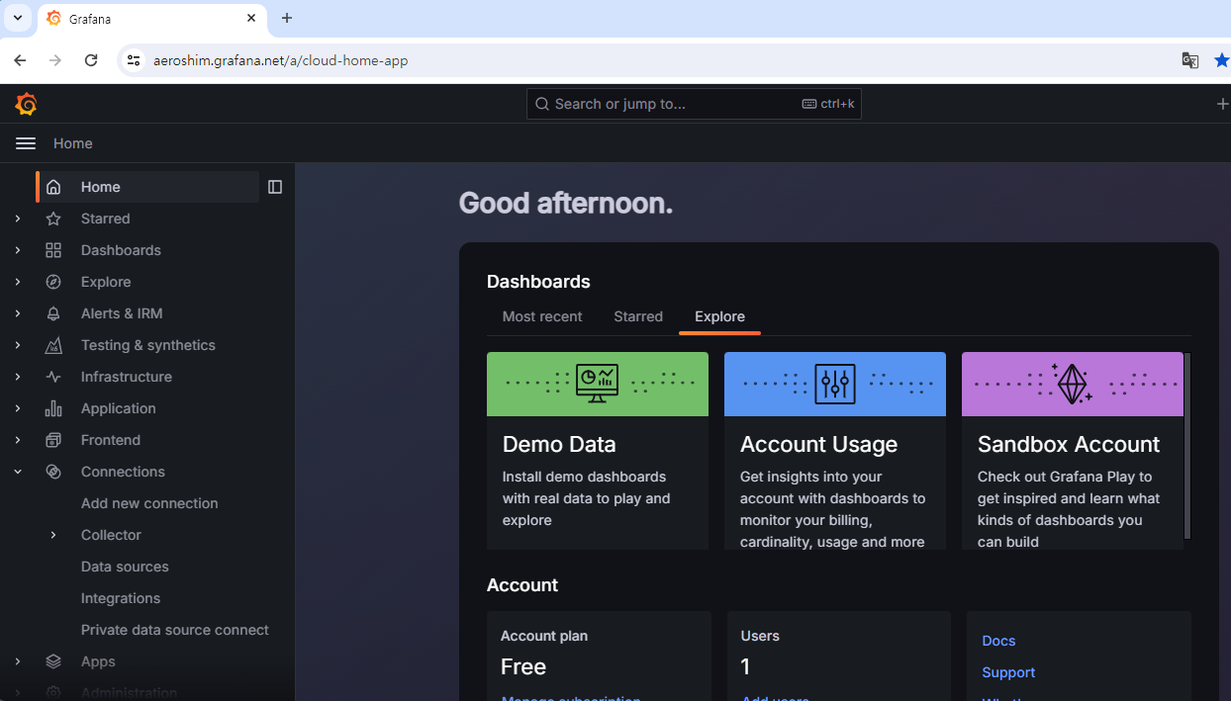This screenshot has width=1231, height=701.
Task: Click the site information icon in address bar
Action: pos(134,60)
